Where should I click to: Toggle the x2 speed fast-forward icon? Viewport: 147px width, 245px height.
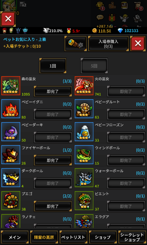click(x=23, y=4)
